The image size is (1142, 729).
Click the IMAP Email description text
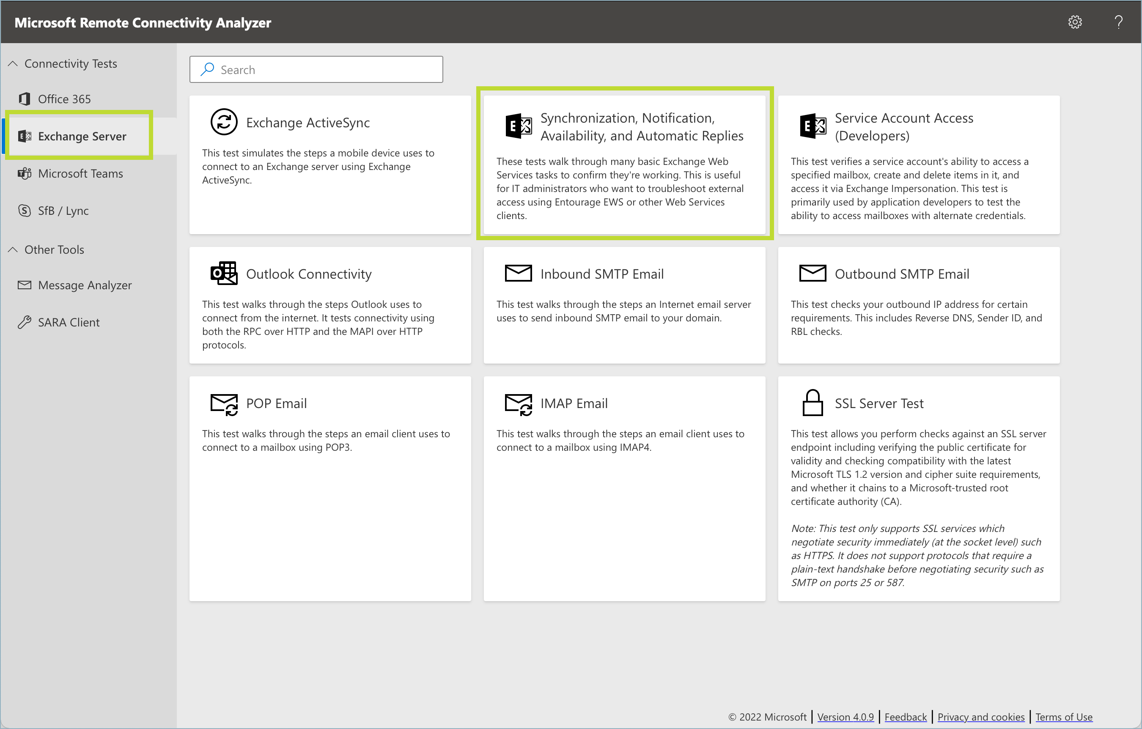(x=620, y=440)
